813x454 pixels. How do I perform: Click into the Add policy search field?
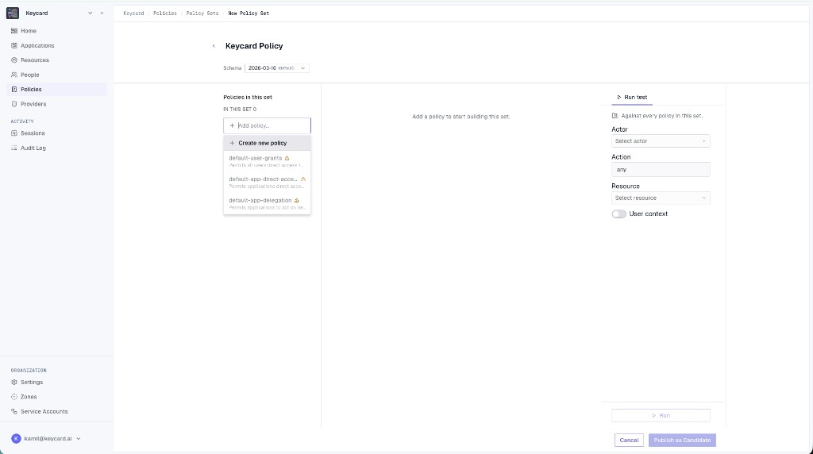(267, 125)
